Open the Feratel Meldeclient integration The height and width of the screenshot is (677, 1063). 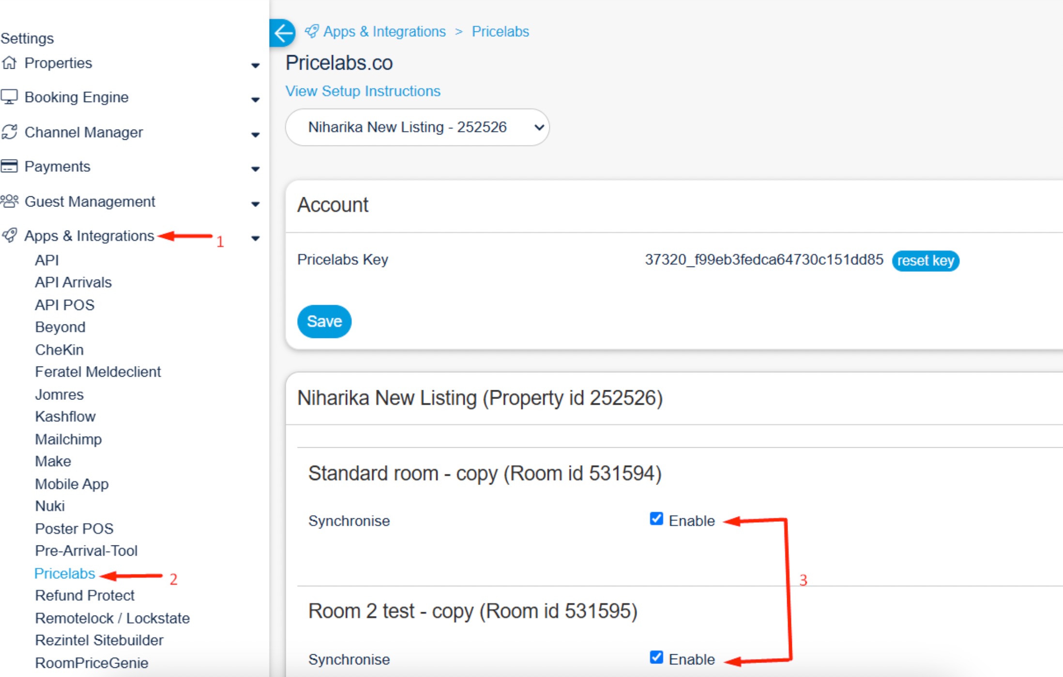(x=98, y=371)
